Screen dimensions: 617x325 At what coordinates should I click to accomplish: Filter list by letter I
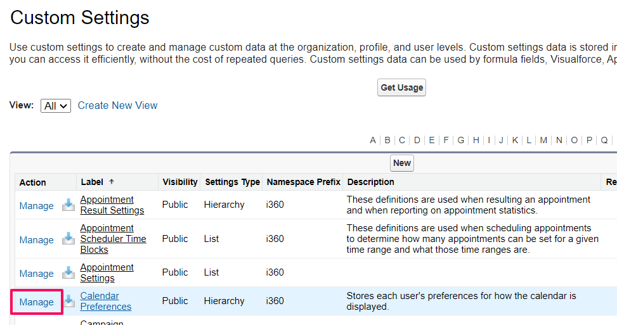[x=489, y=140]
